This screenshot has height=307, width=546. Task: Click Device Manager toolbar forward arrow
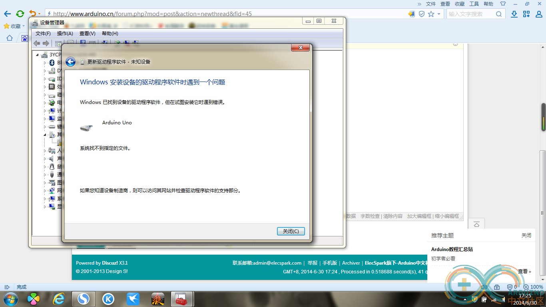click(x=46, y=43)
